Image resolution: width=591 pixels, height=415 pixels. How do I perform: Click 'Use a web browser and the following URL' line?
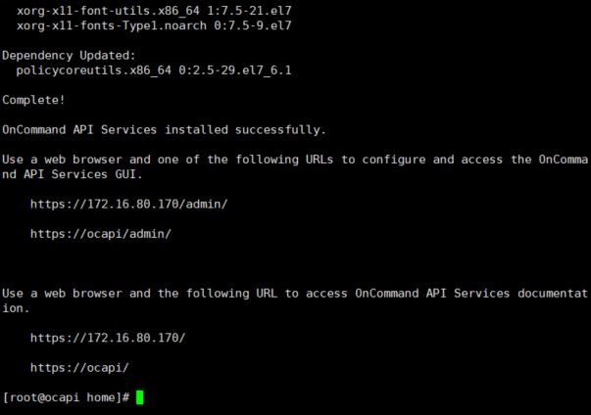click(295, 293)
